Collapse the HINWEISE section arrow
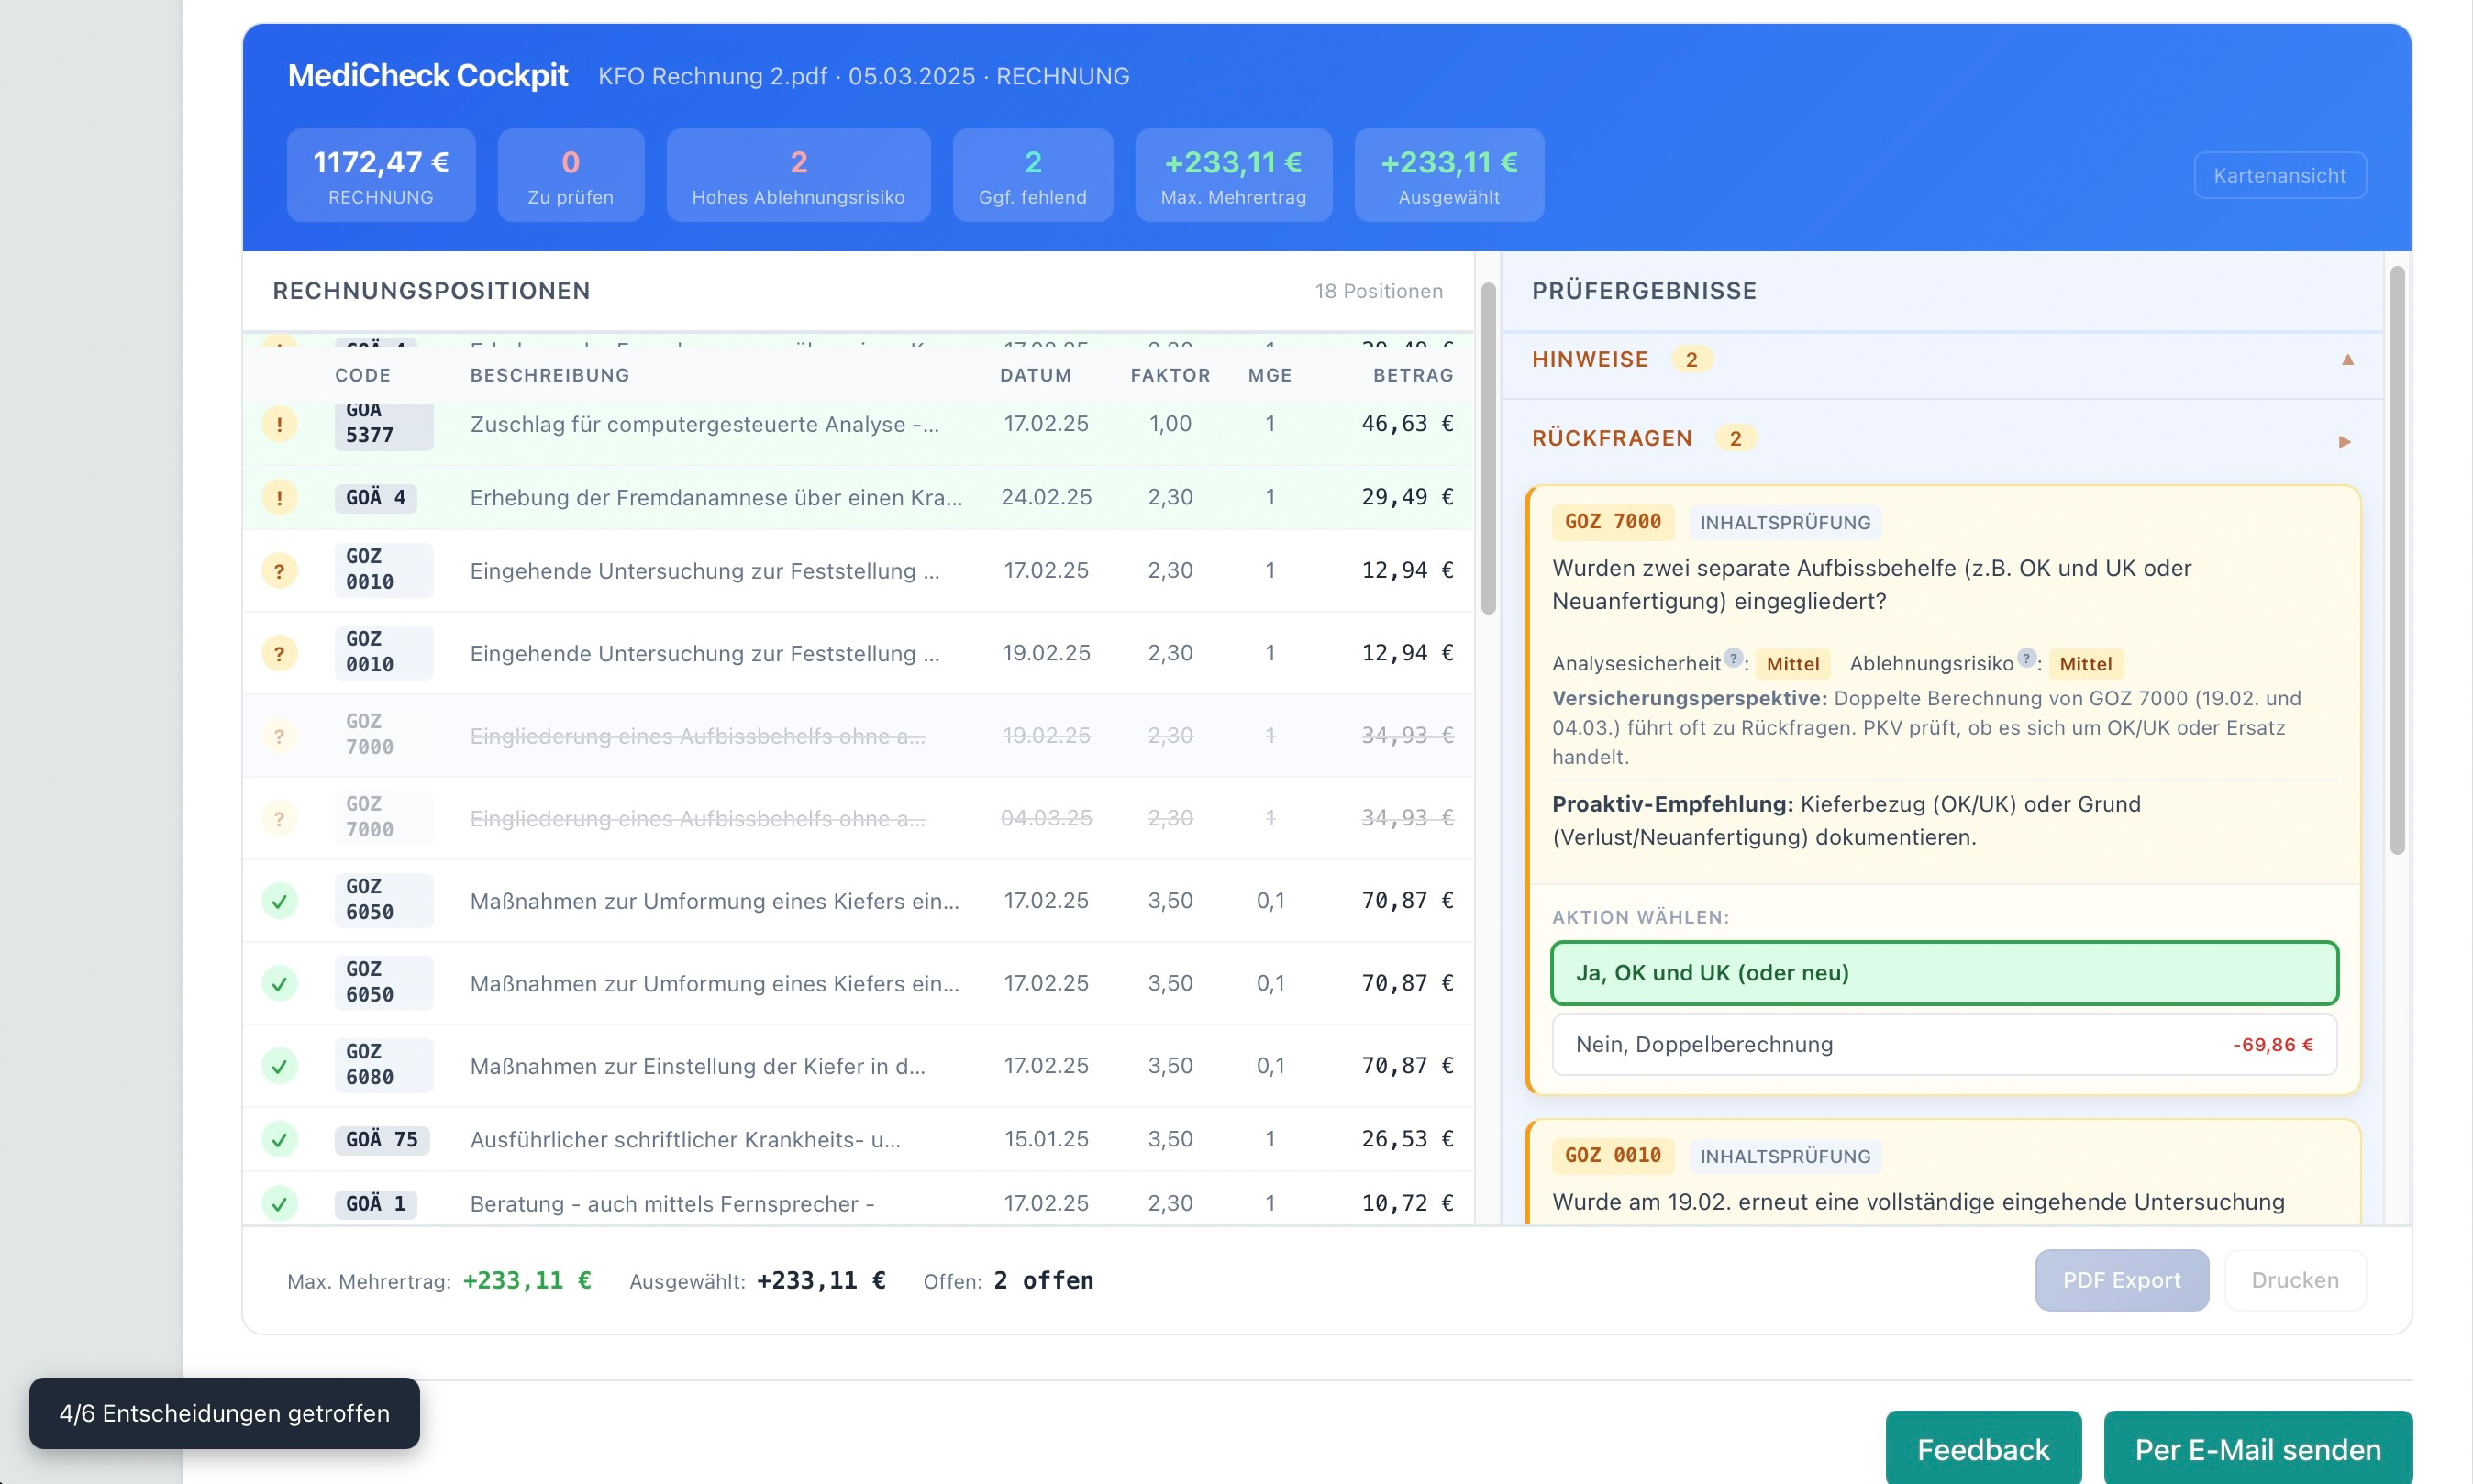The image size is (2473, 1484). (2347, 360)
